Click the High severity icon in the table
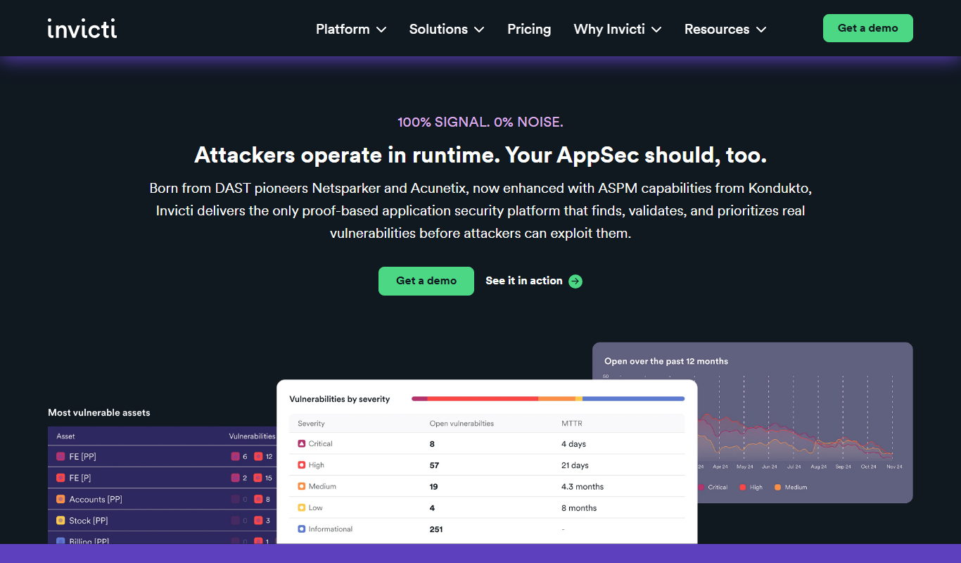The height and width of the screenshot is (563, 961). pos(302,464)
